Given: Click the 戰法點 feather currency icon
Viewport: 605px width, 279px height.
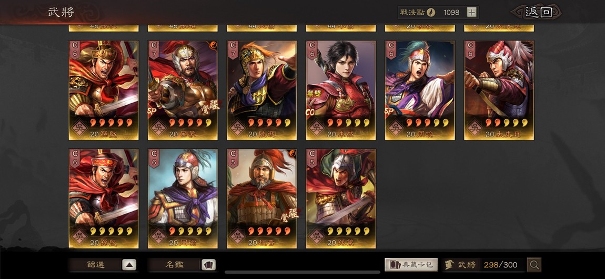Looking at the screenshot, I should [431, 12].
